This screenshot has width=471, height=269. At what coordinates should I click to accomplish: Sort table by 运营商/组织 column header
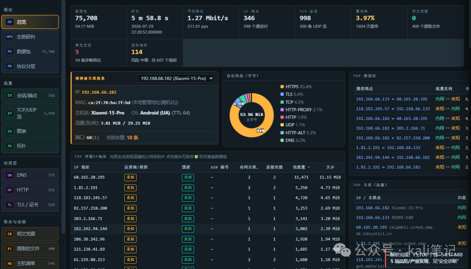click(136, 167)
